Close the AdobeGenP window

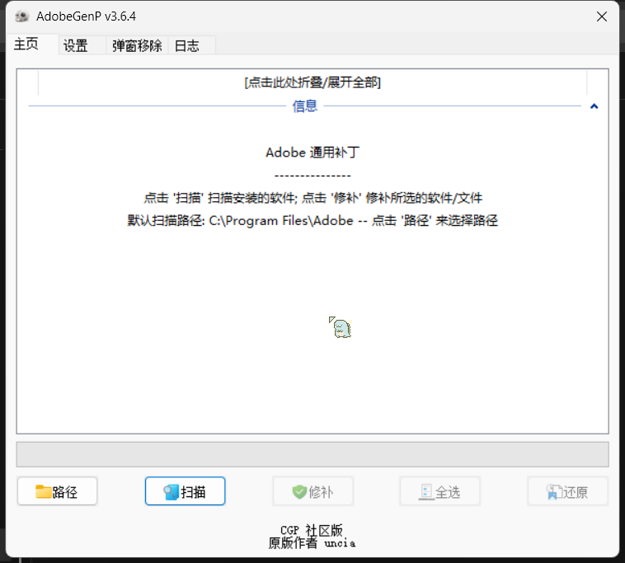click(x=602, y=16)
